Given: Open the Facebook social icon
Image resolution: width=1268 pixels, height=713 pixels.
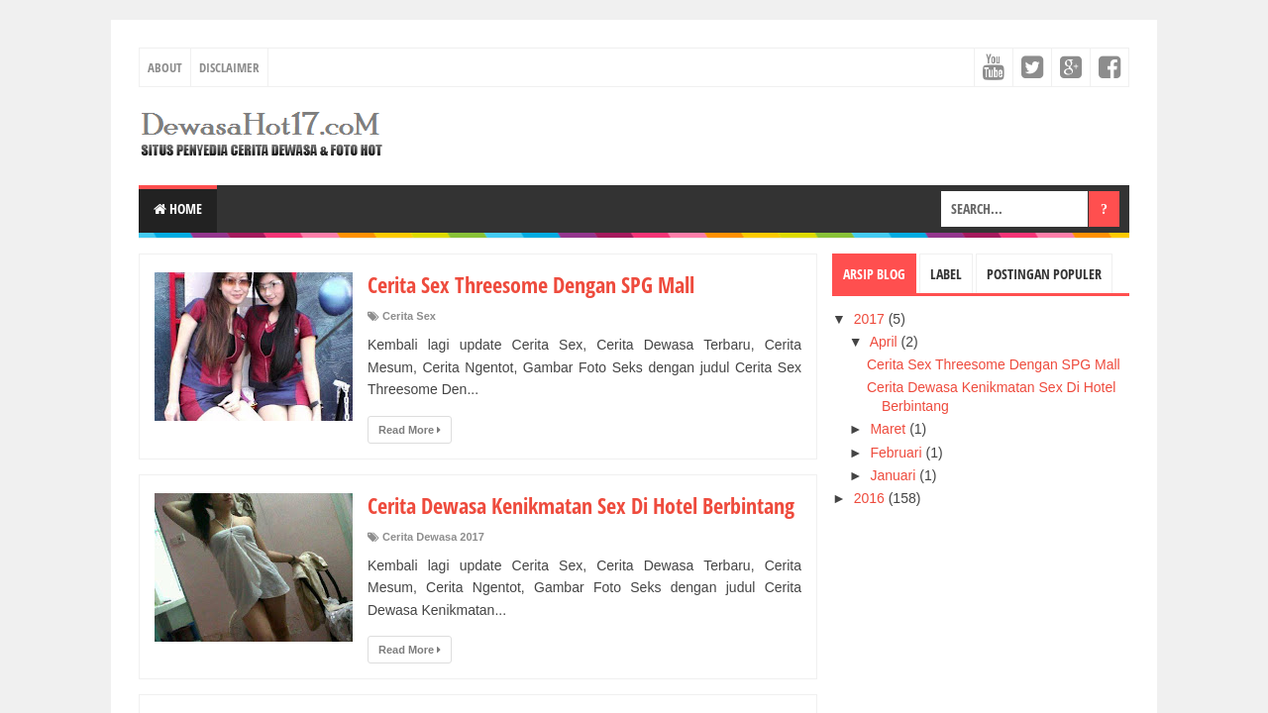Looking at the screenshot, I should (x=1109, y=67).
